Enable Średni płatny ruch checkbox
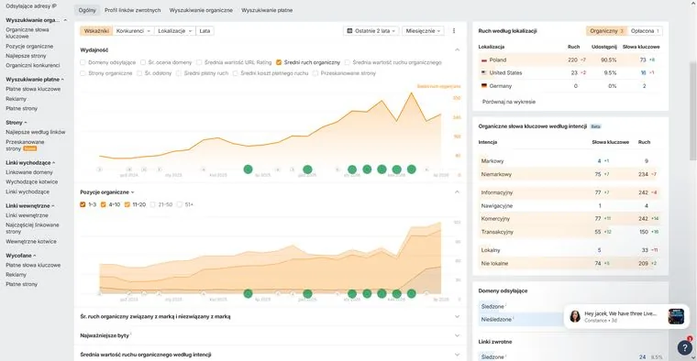The height and width of the screenshot is (361, 697). 179,73
